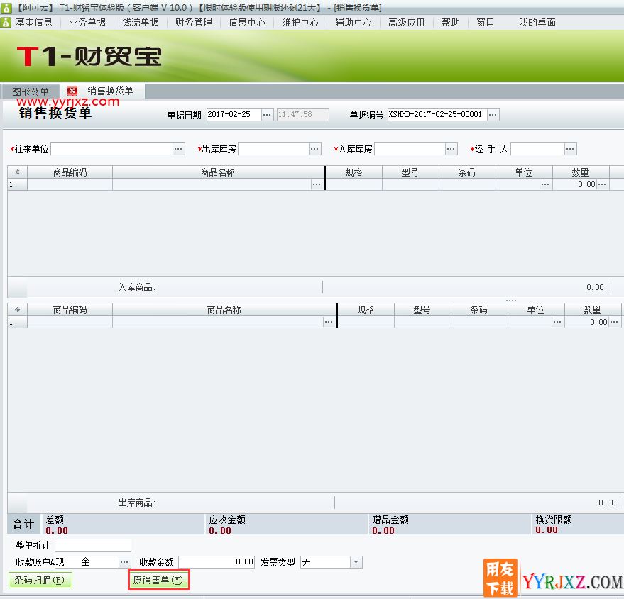Click 商品编码 cell in upper grid row 1

70,184
